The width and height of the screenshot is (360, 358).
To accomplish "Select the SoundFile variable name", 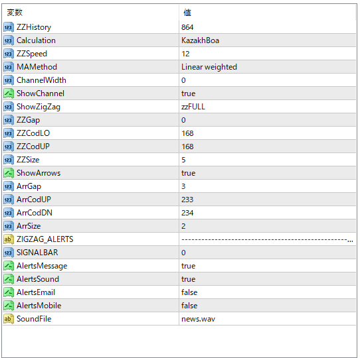I will coord(34,319).
